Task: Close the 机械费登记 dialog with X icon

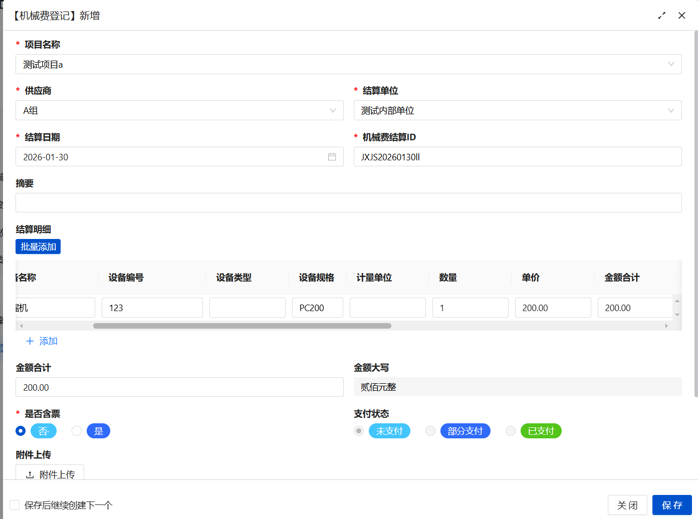Action: [681, 16]
